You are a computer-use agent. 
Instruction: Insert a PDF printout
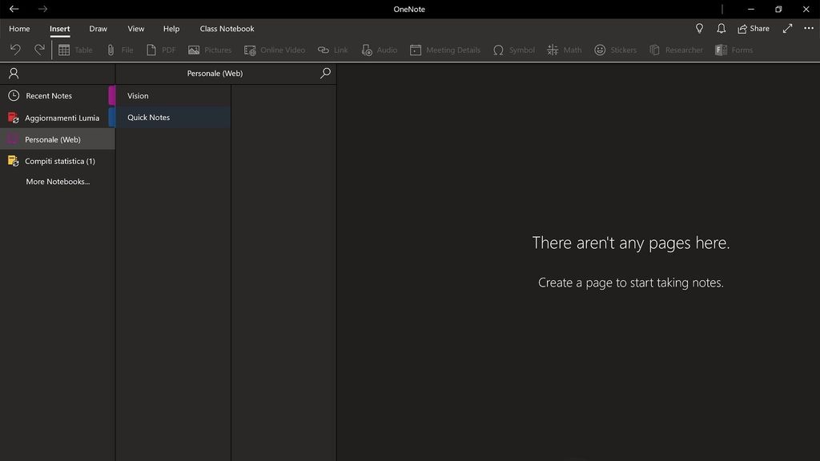pyautogui.click(x=159, y=49)
